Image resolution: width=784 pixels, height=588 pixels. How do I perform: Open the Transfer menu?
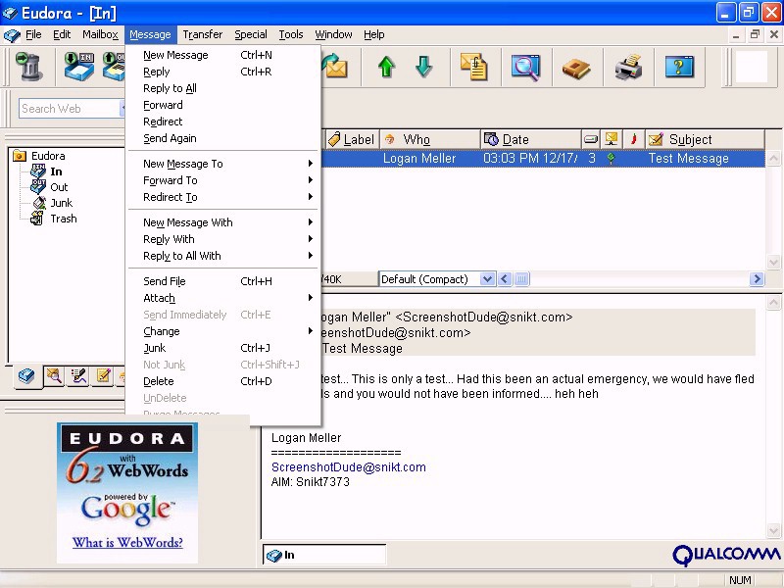coord(203,34)
